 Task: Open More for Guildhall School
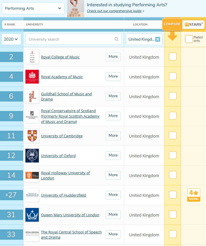pos(113,96)
